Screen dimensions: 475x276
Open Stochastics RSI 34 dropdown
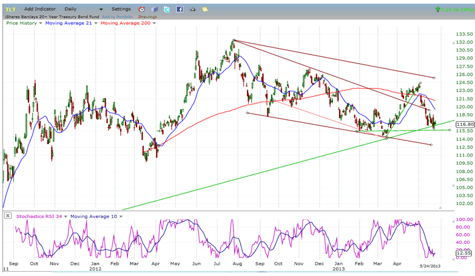66,215
